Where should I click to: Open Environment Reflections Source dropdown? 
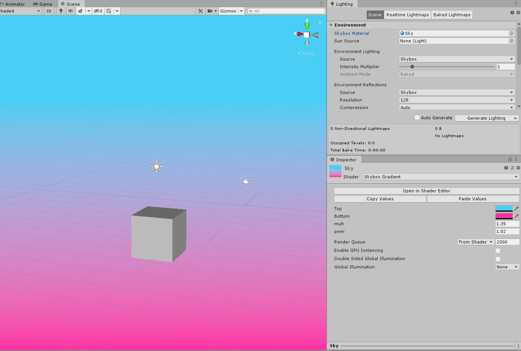pyautogui.click(x=457, y=92)
